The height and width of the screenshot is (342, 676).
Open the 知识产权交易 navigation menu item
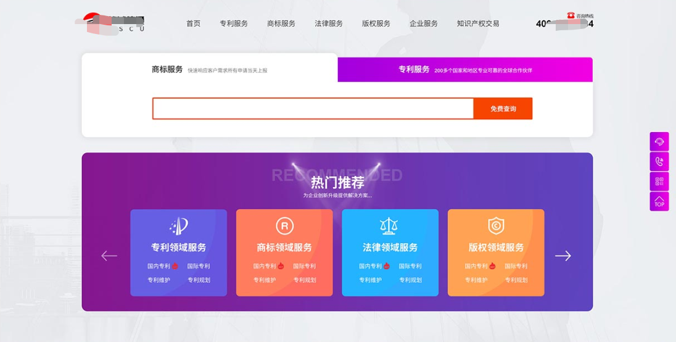[478, 23]
